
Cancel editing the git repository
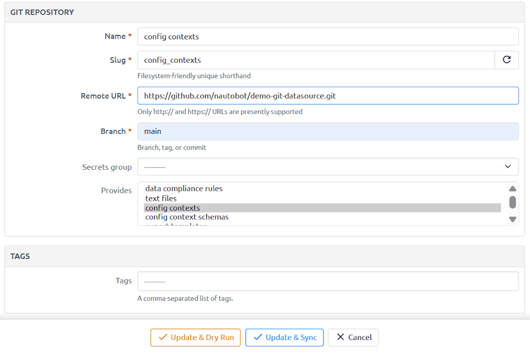[x=354, y=337]
